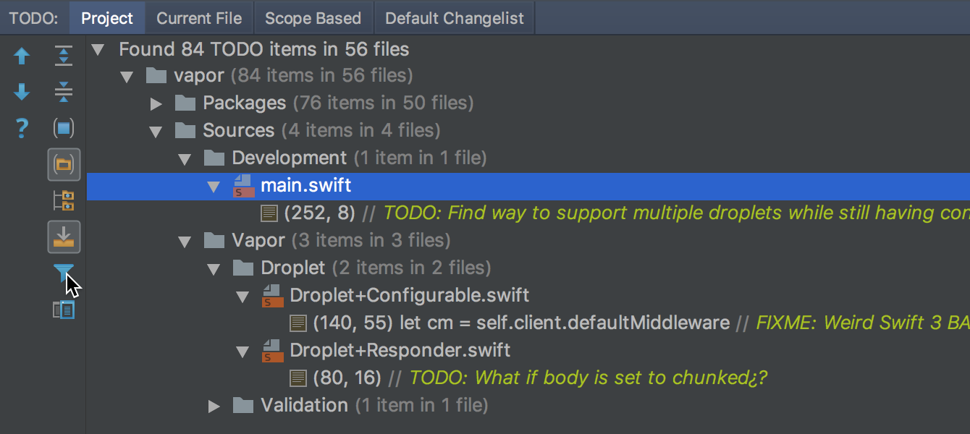Expand the Validation folder node
Viewport: 970px width, 434px height.
(x=214, y=405)
